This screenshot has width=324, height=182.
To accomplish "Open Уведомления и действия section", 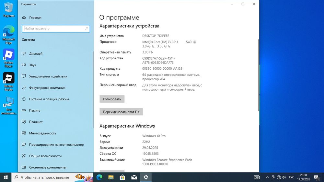I will pos(56,76).
